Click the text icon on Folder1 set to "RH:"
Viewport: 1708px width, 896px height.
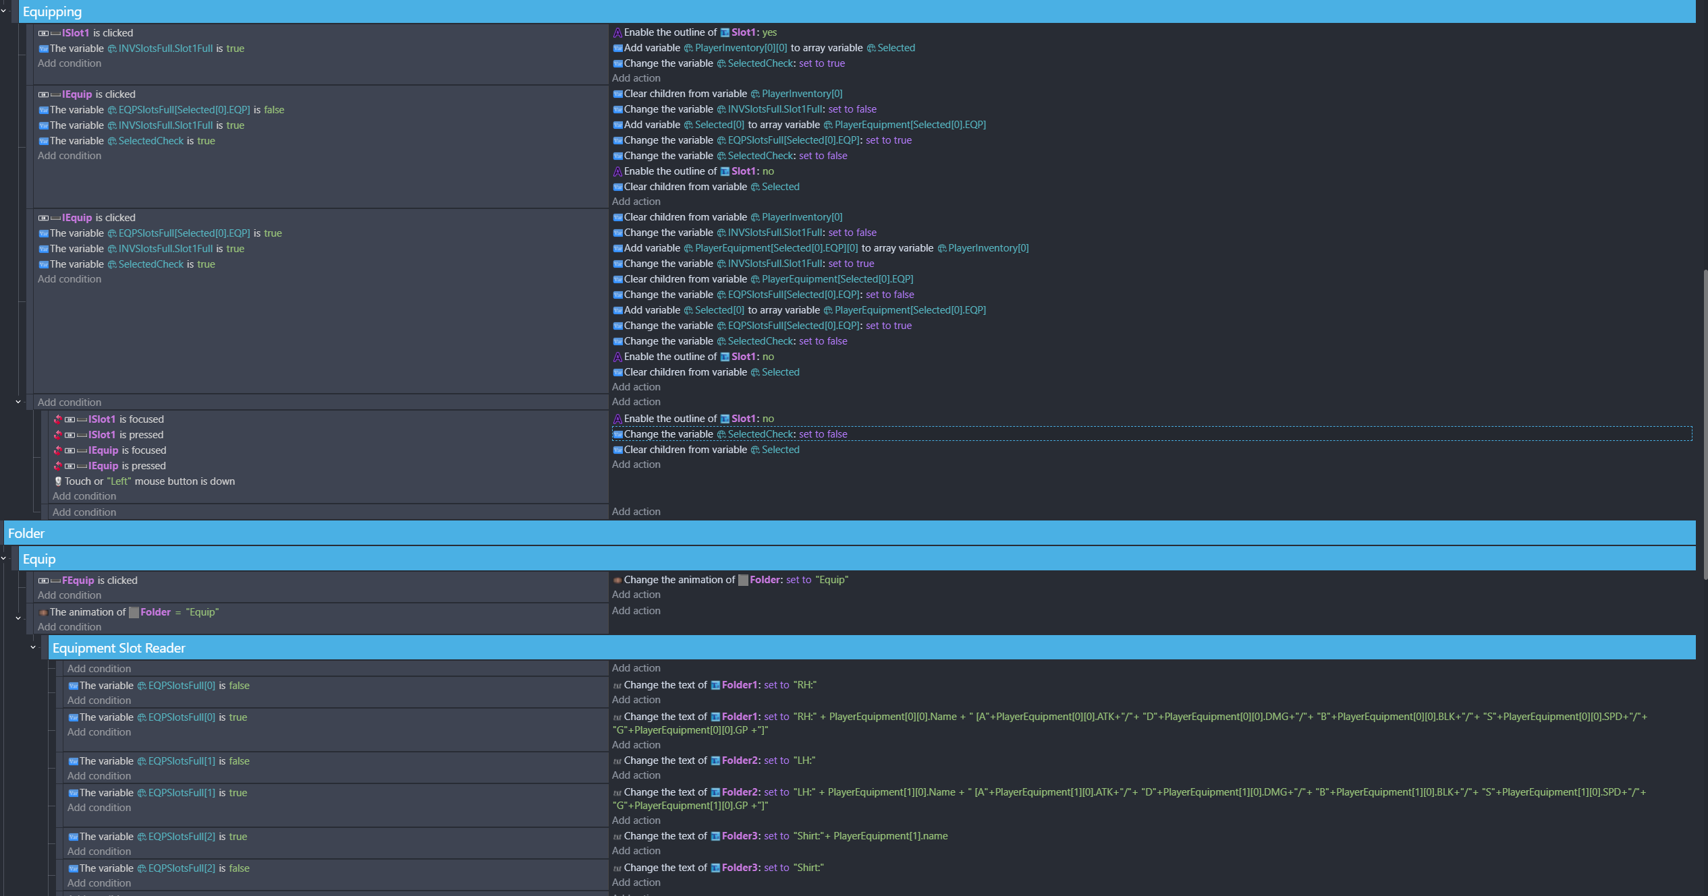[617, 685]
